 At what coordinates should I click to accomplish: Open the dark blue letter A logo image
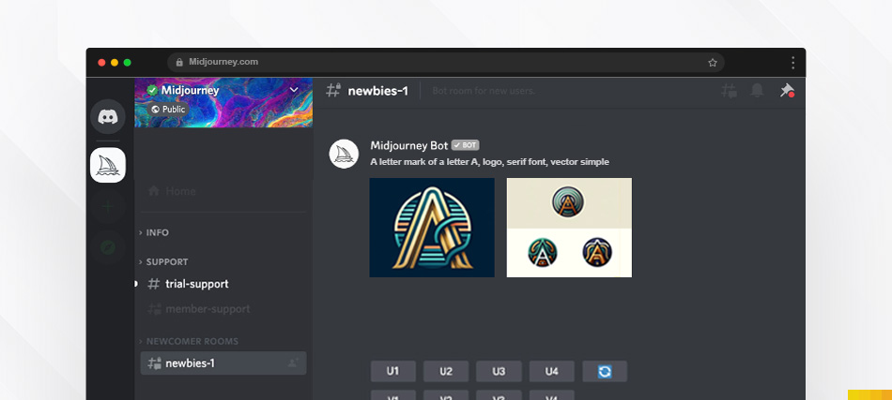point(432,228)
